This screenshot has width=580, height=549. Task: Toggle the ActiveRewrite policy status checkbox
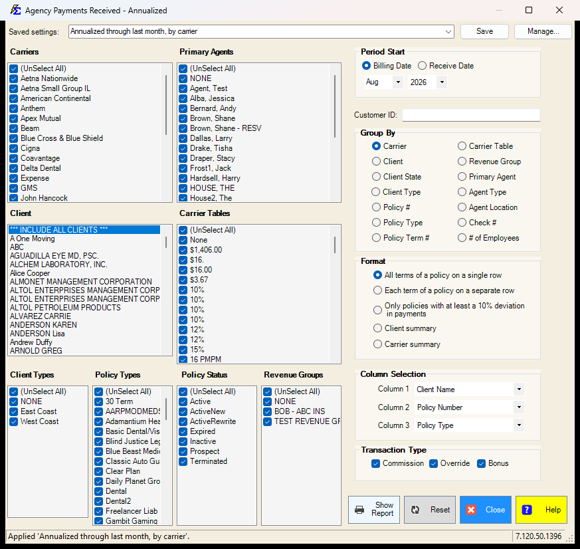(183, 421)
